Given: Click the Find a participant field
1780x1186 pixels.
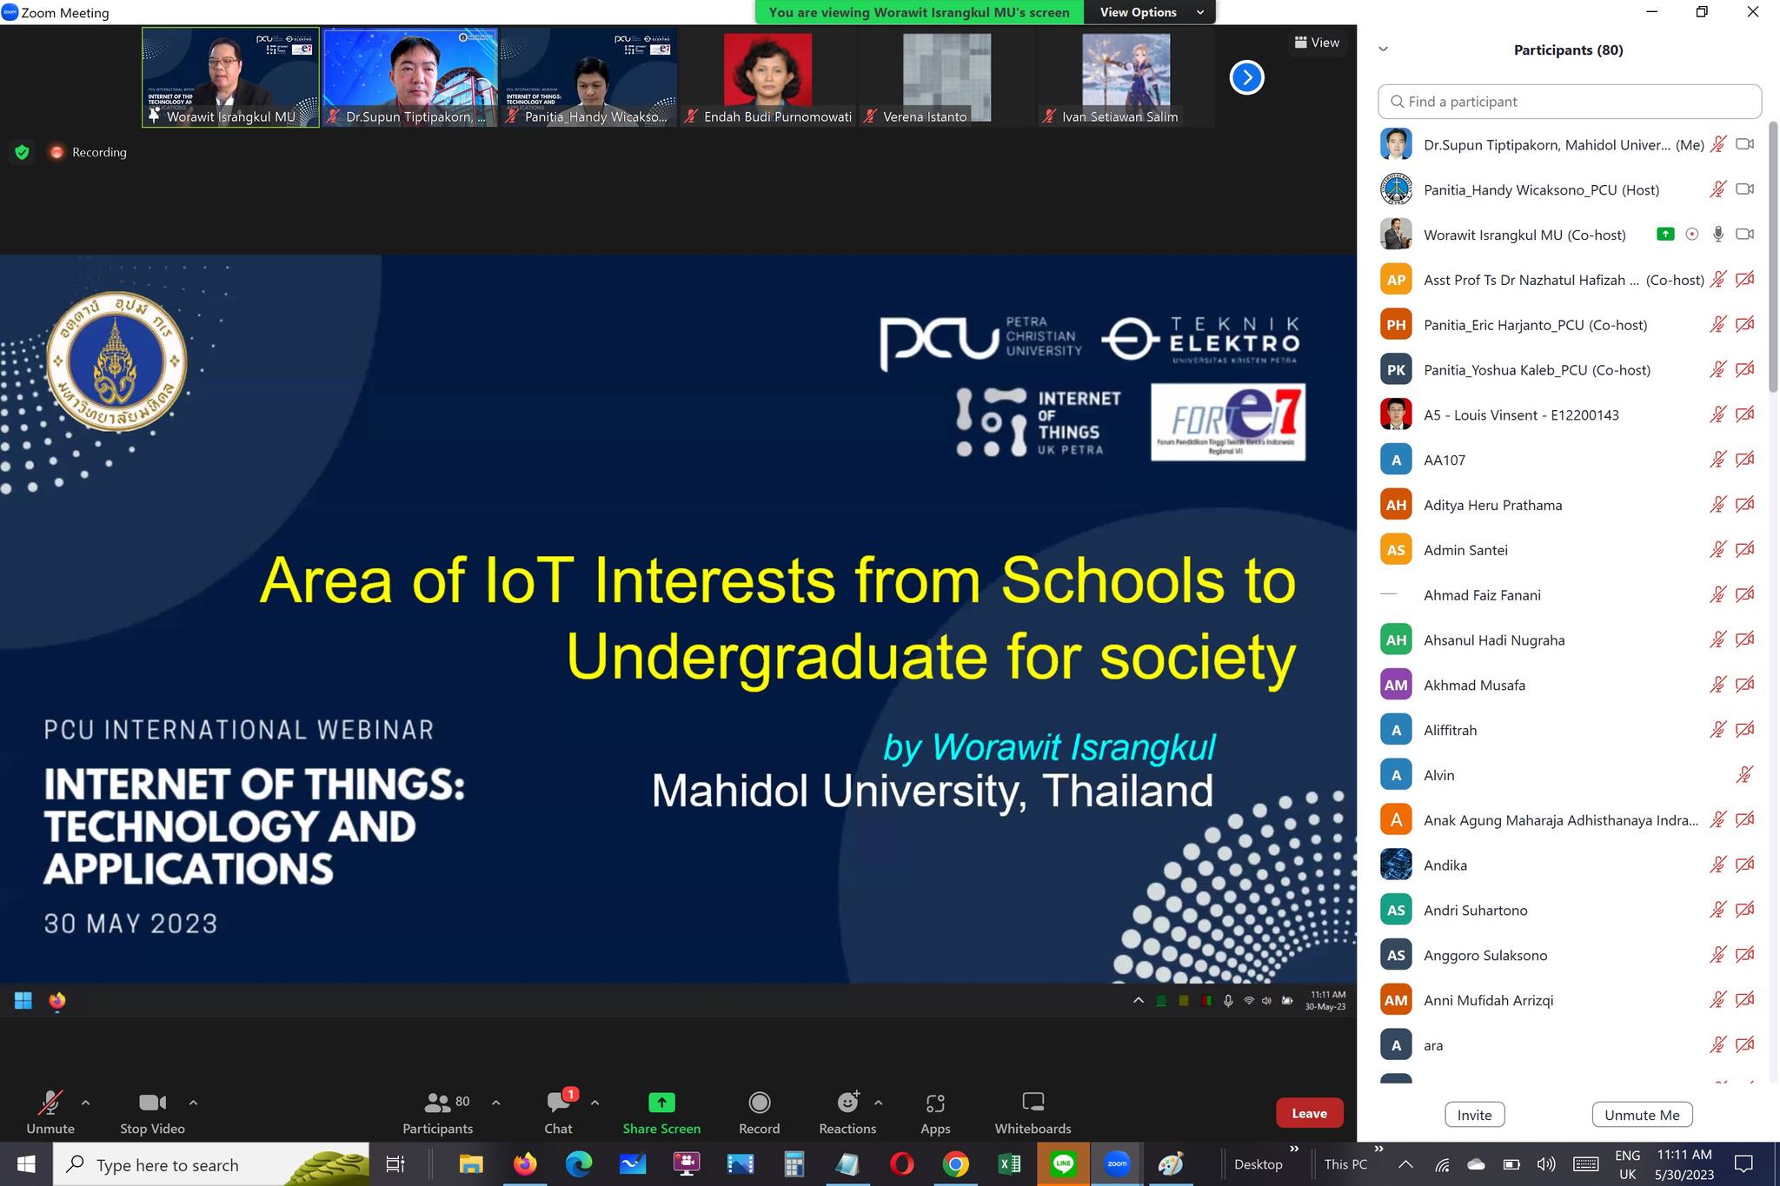Looking at the screenshot, I should (x=1570, y=102).
